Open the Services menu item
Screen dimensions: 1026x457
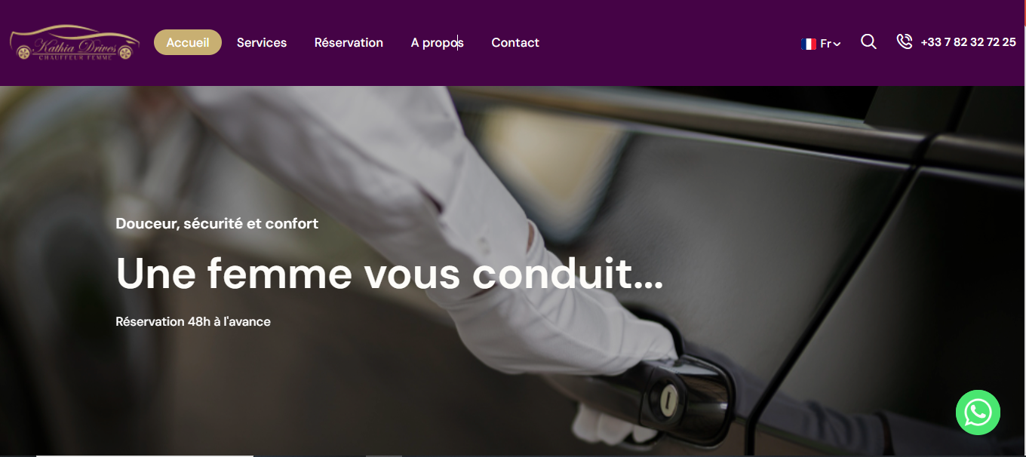click(x=262, y=42)
